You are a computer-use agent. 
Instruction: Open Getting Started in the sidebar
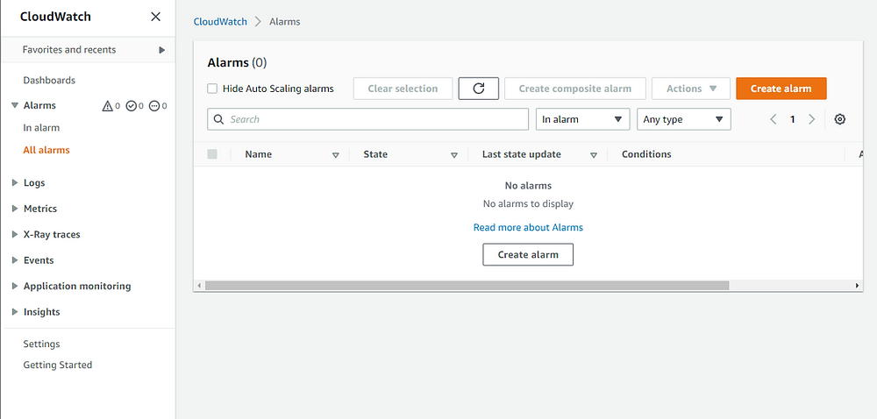58,365
